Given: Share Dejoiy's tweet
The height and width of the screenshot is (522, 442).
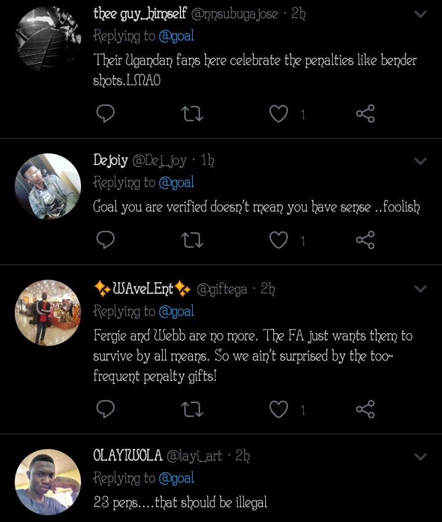Looking at the screenshot, I should 365,240.
